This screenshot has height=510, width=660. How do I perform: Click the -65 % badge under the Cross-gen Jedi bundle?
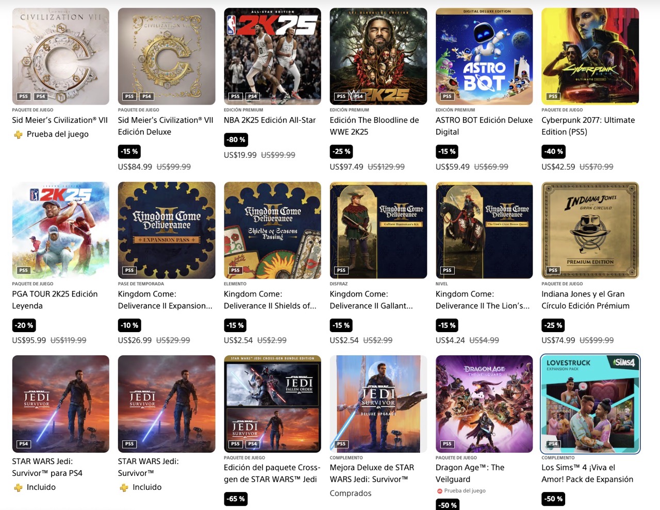236,499
